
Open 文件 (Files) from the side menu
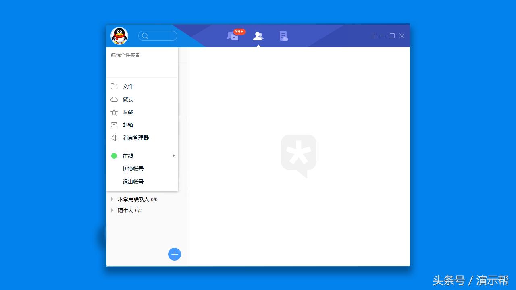pyautogui.click(x=128, y=86)
